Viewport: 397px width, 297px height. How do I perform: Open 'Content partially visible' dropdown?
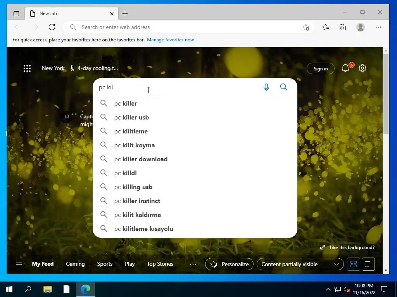click(x=300, y=264)
